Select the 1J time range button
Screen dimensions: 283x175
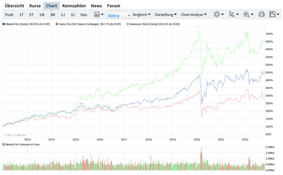tap(63, 14)
